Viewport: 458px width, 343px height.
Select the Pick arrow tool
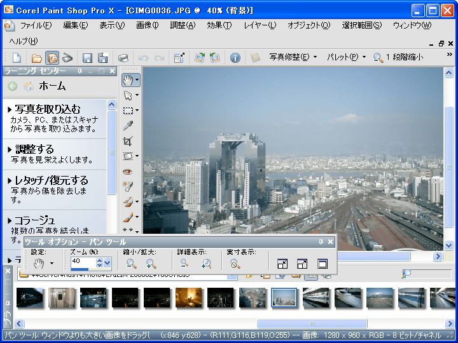tap(128, 95)
